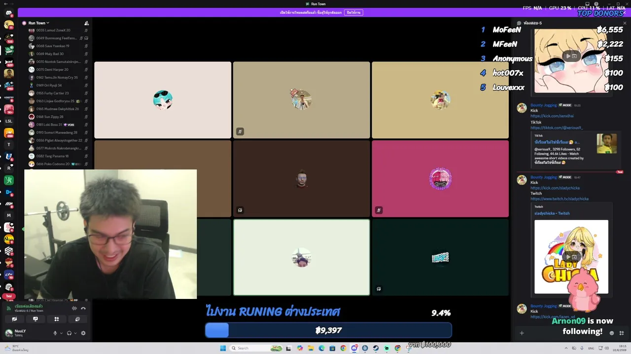Select member 0149 Ori Ryuji
The width and height of the screenshot is (631, 354).
click(x=58, y=85)
